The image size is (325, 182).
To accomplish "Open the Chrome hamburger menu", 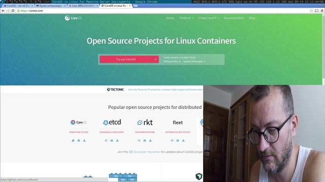I will point(322,11).
